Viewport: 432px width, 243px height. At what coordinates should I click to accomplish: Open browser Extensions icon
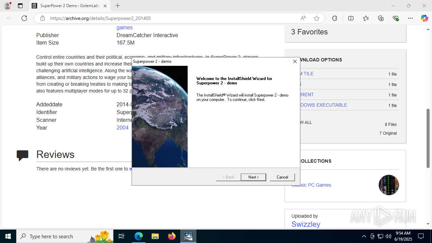coord(334,18)
